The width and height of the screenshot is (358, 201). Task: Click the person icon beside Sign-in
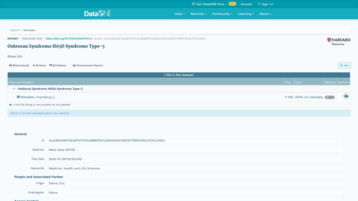click(259, 4)
